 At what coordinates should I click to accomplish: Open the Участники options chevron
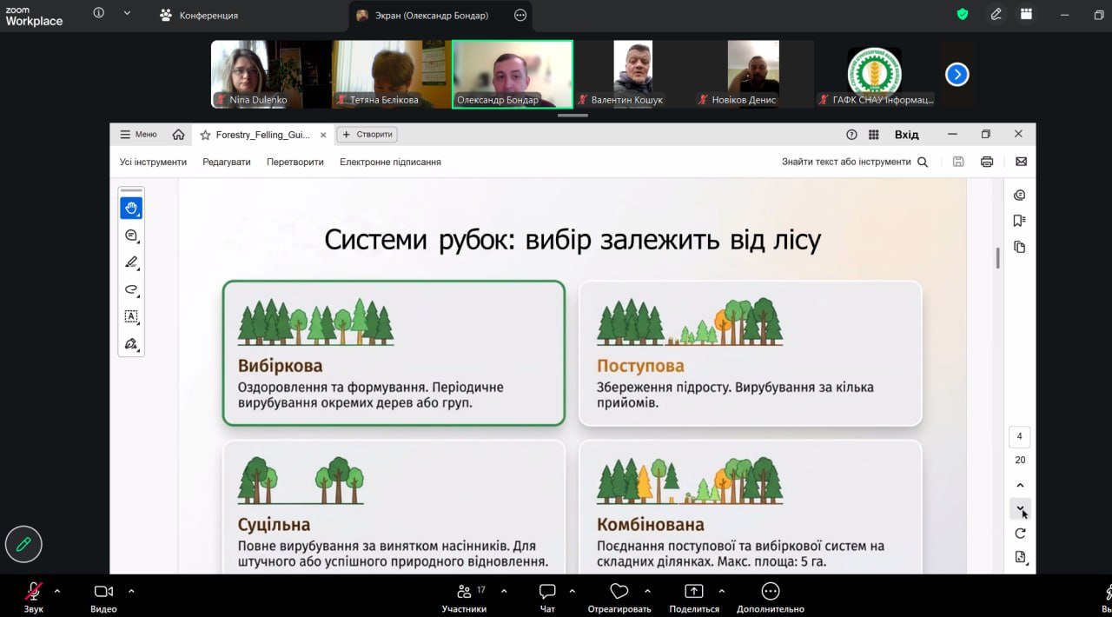pyautogui.click(x=504, y=591)
